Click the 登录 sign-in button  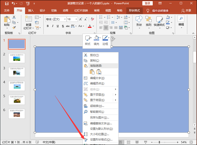147,3
